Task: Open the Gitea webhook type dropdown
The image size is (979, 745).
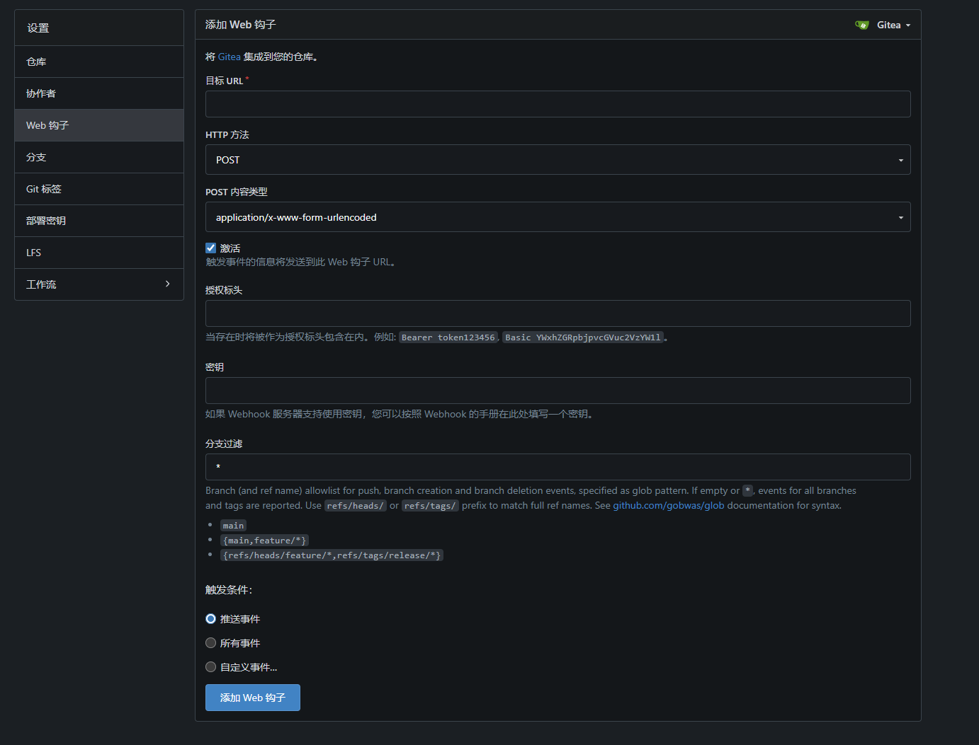Action: (x=883, y=25)
